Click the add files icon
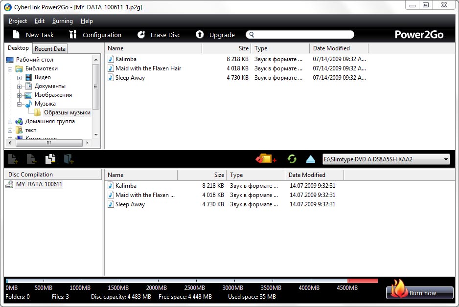The height and width of the screenshot is (307, 459). 13,159
